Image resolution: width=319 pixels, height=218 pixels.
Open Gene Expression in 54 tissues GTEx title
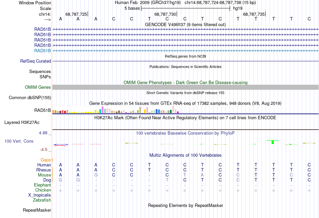(185, 103)
